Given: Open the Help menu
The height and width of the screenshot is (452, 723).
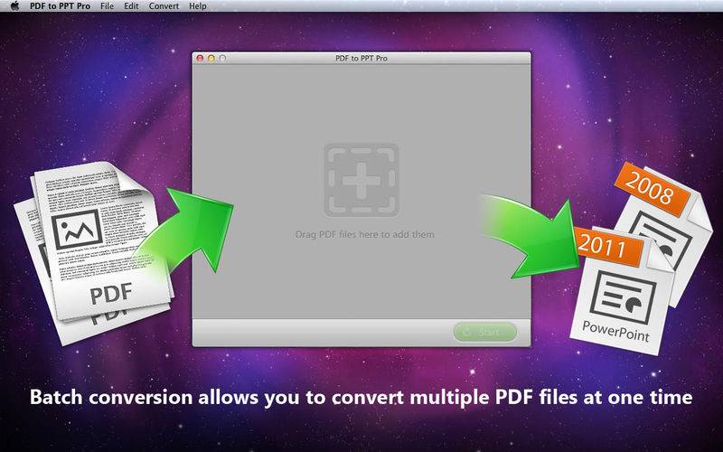Looking at the screenshot, I should click(x=198, y=6).
